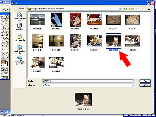Go up one folder level
Viewport: 156px width, 117px height.
[x=129, y=9]
